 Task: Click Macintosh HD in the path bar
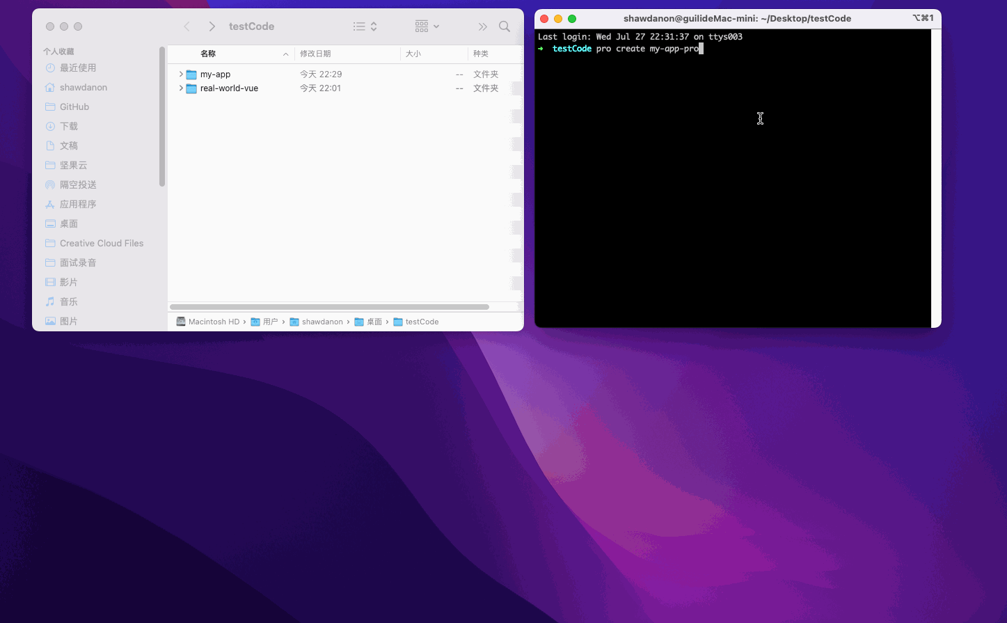click(x=213, y=322)
